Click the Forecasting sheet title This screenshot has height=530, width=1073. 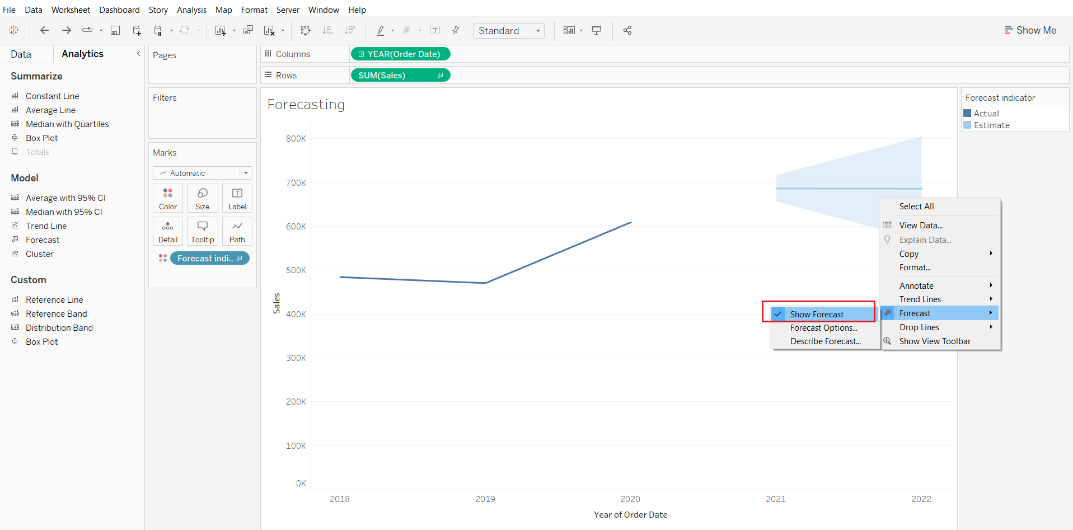[x=306, y=105]
